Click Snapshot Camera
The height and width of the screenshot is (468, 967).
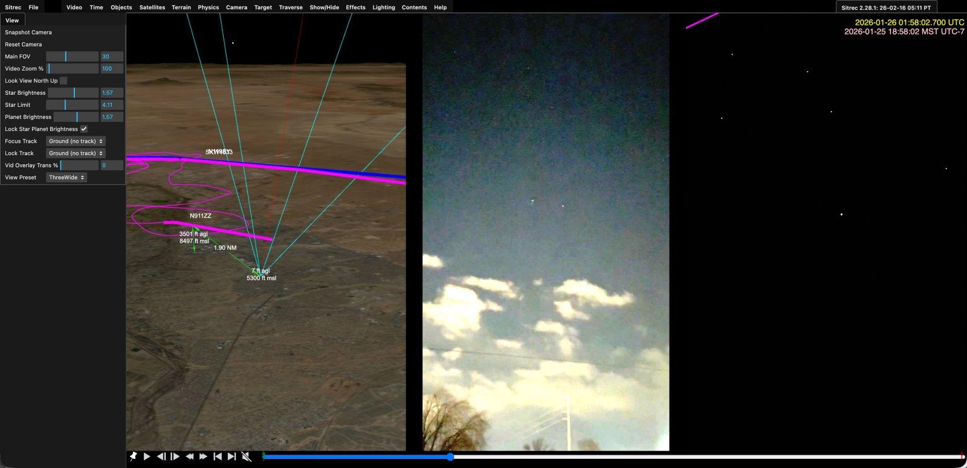[28, 33]
